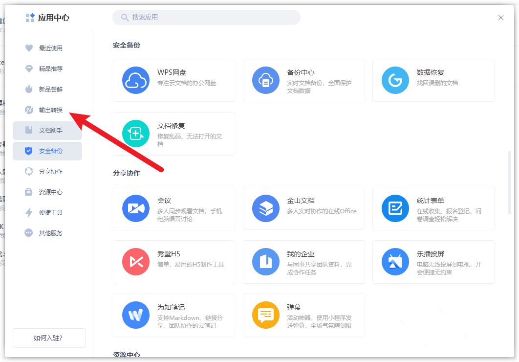This screenshot has width=519, height=362.
Task: Open the 秀堂H5 red icon
Action: [x=136, y=262]
